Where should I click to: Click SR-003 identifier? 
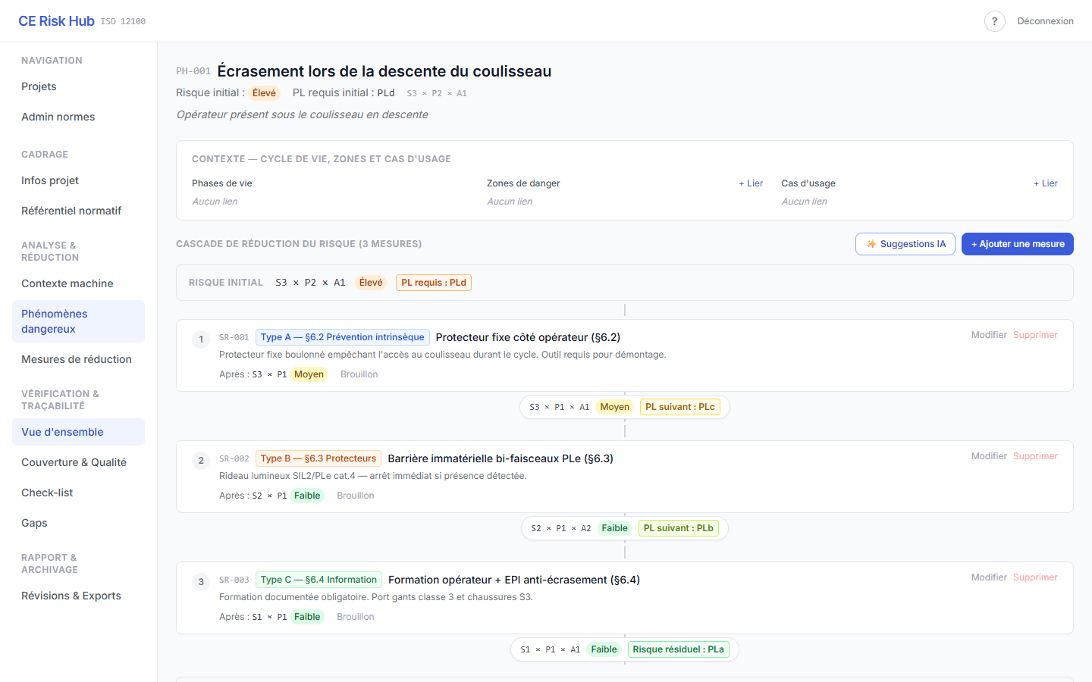click(234, 580)
